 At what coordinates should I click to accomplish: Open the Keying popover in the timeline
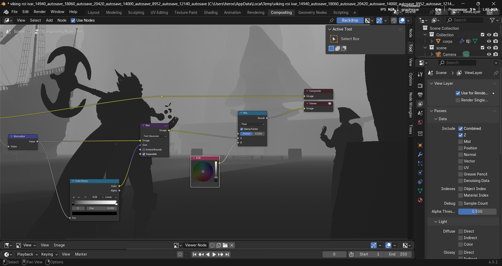tap(49, 254)
